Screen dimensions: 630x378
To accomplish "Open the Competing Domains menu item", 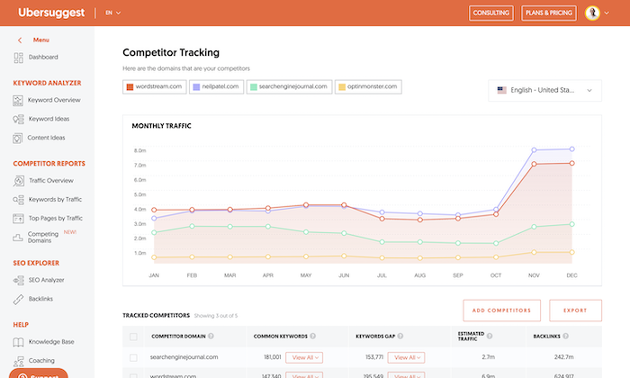I will pyautogui.click(x=43, y=238).
